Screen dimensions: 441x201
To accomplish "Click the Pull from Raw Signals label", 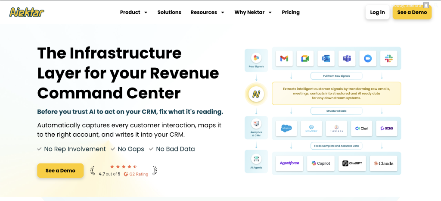I will [336, 76].
